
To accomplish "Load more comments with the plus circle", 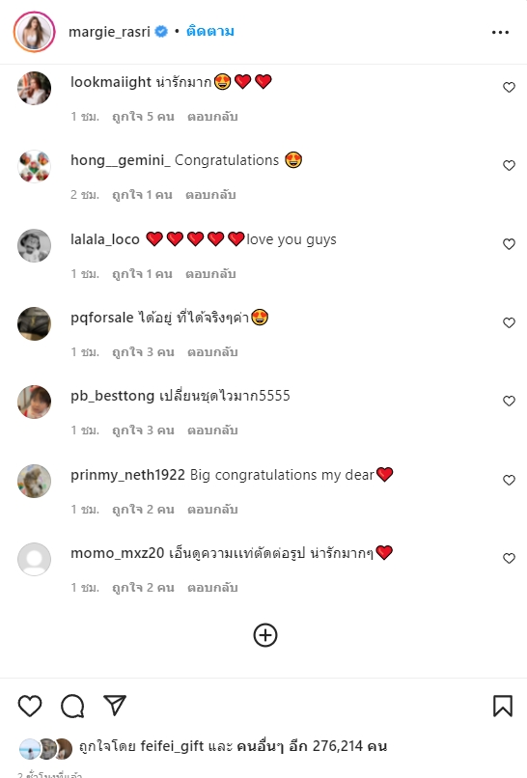I will [265, 635].
